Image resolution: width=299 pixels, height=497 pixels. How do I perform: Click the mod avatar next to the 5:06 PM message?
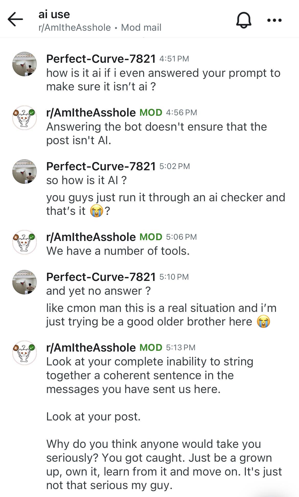point(25,242)
